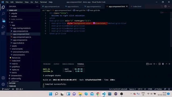The height and width of the screenshot is (97, 172).
Task: Open editor more actions menu
Action: pyautogui.click(x=169, y=6)
